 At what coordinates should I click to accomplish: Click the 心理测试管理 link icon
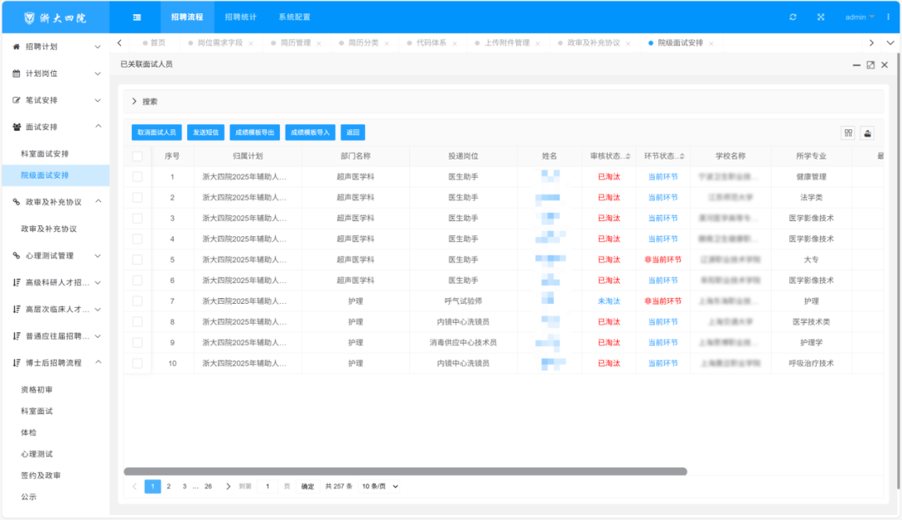(x=16, y=255)
